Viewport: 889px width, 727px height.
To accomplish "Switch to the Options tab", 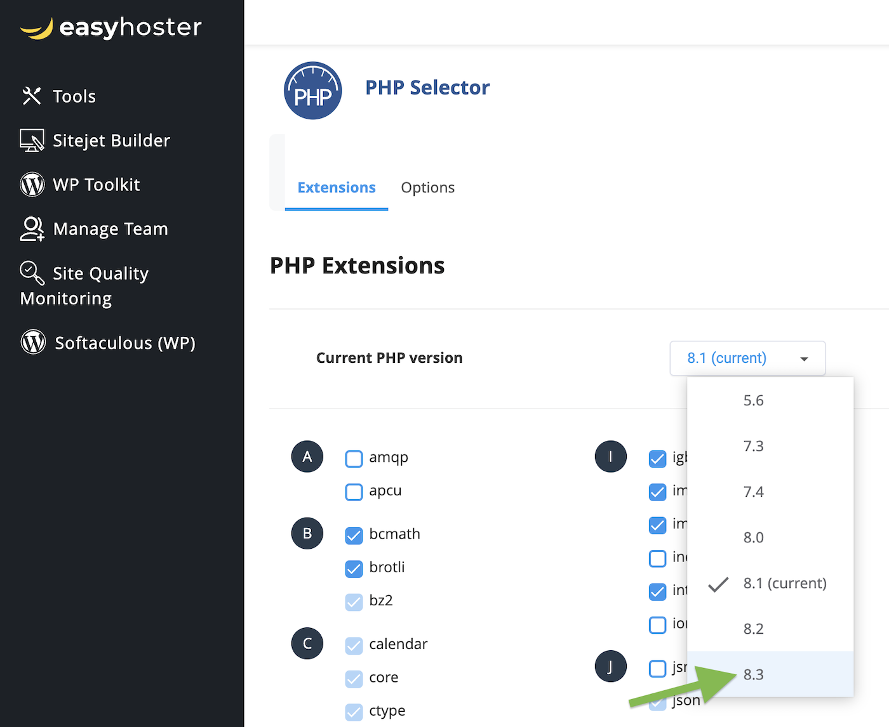I will pyautogui.click(x=427, y=188).
